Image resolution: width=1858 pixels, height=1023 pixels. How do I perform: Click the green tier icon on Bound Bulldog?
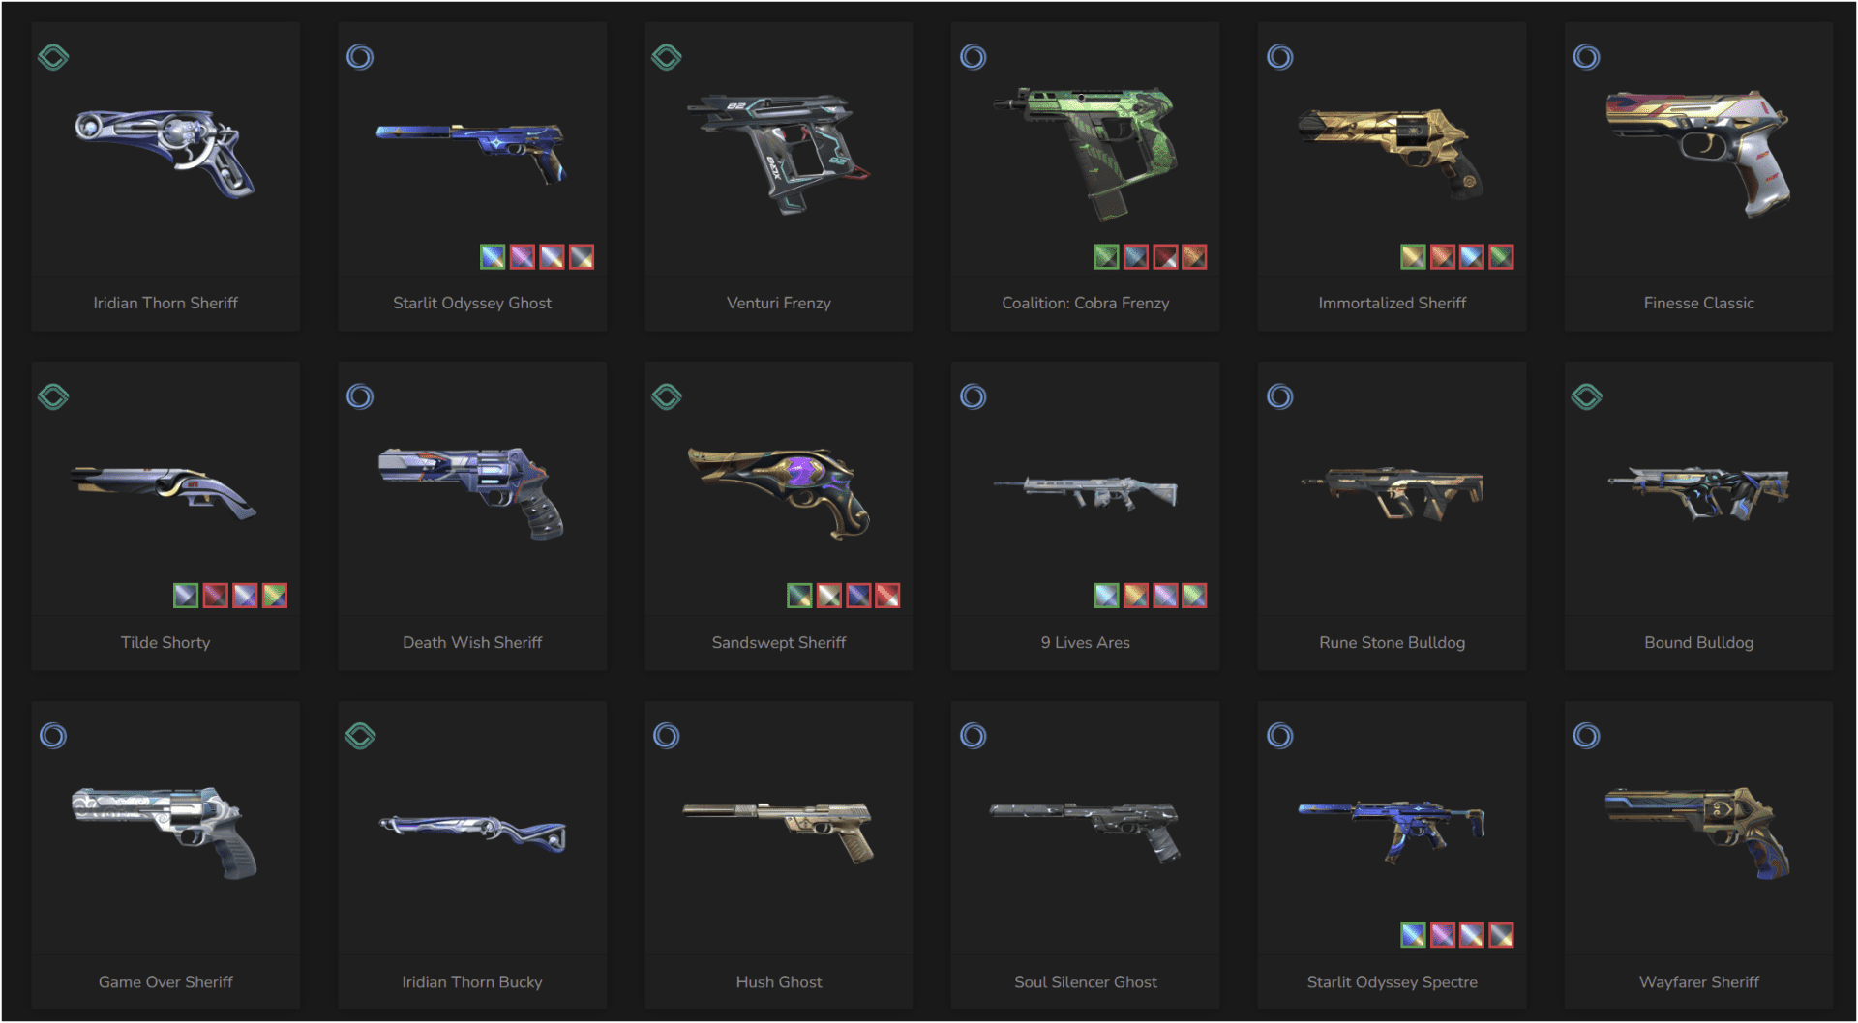pos(1586,396)
